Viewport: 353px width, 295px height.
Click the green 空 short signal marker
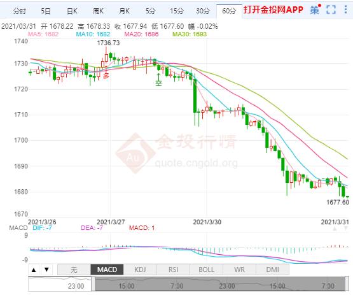coord(159,83)
